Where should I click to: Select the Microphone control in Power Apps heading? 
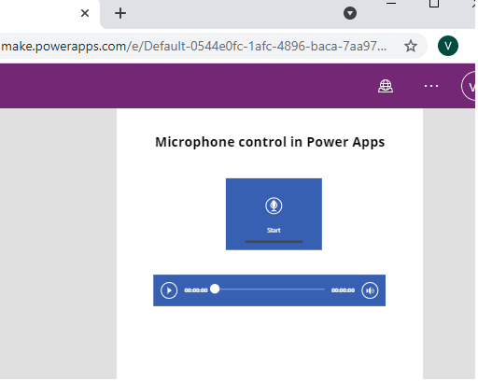pyautogui.click(x=270, y=142)
